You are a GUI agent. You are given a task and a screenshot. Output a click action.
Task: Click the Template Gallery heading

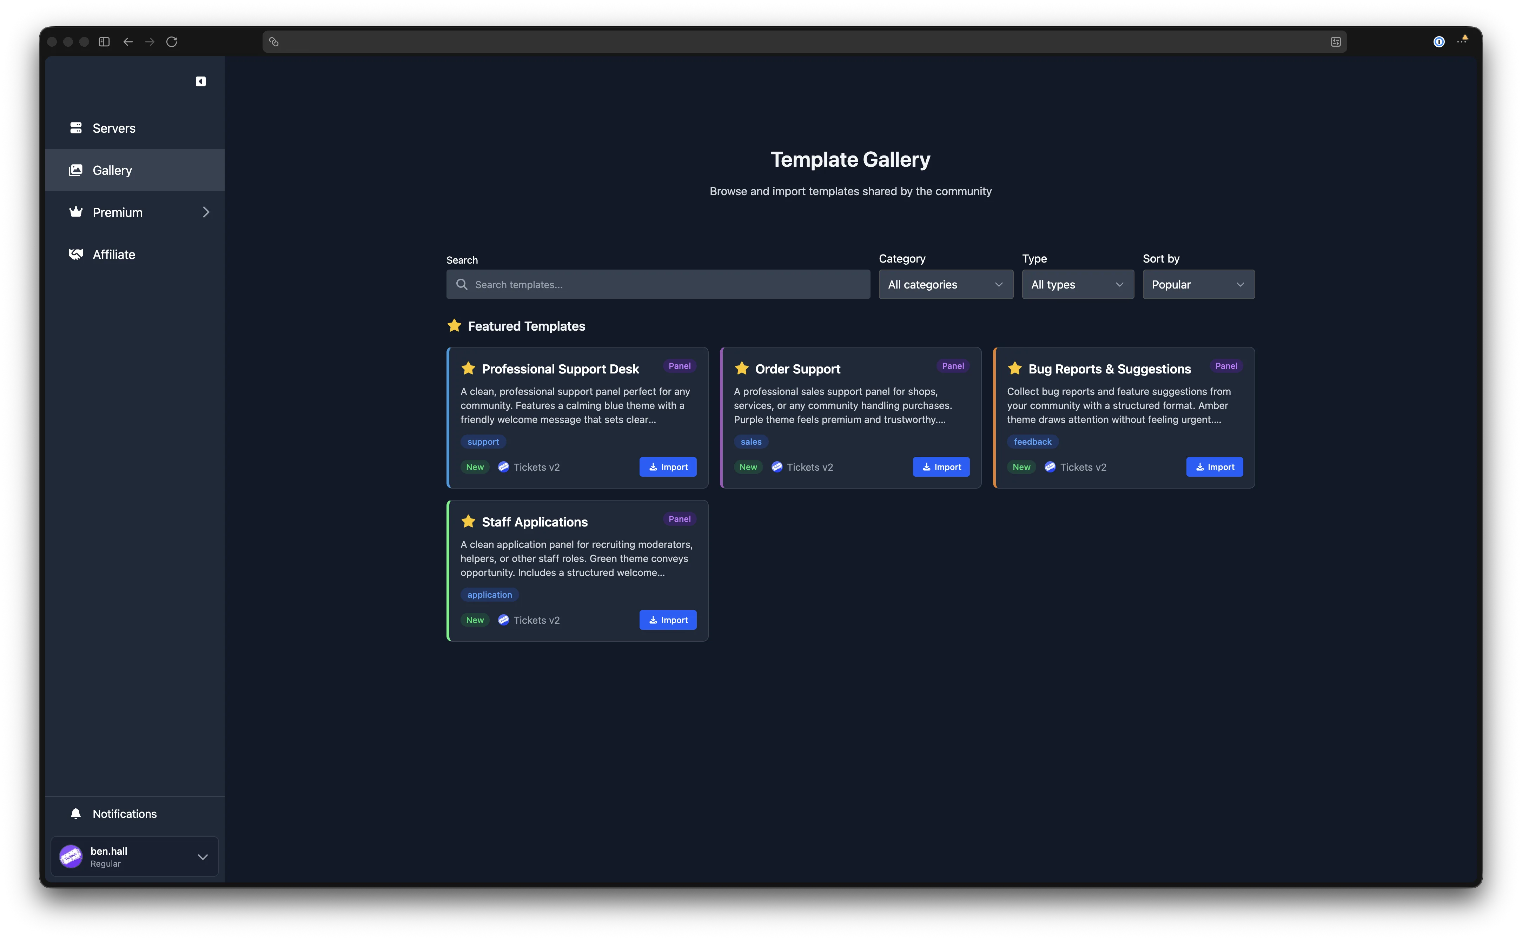point(851,160)
